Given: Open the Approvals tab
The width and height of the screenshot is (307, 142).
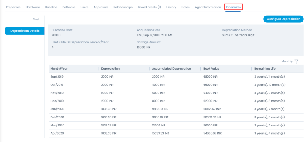Looking at the screenshot, I should 101,7.
